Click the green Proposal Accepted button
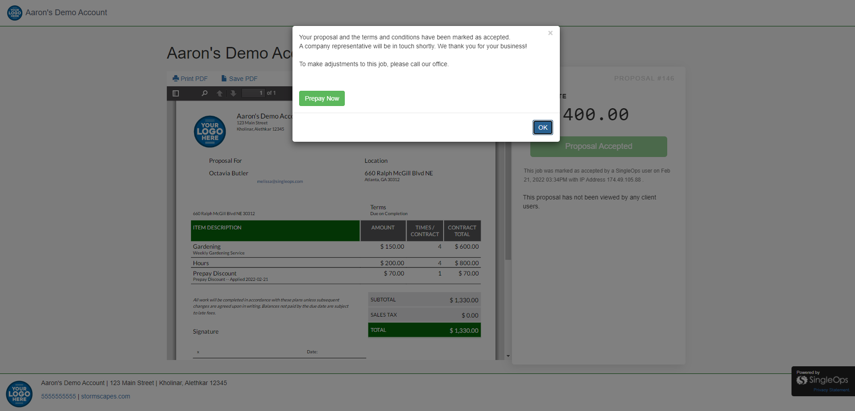 pos(598,147)
